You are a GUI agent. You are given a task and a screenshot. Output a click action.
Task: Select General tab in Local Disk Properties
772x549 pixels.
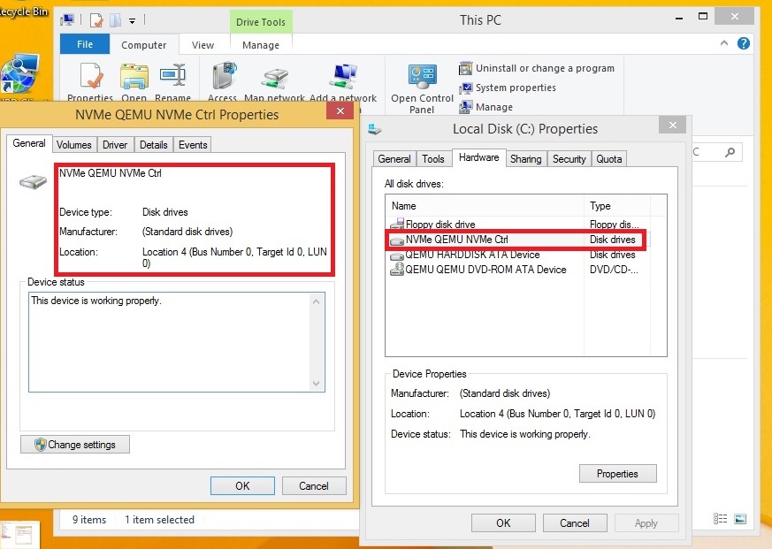[394, 159]
